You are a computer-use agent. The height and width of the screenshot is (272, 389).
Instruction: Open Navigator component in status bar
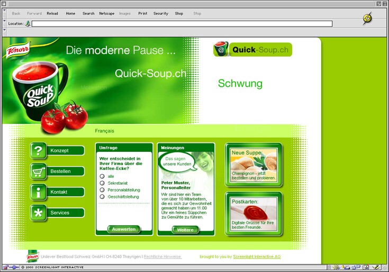point(336,267)
